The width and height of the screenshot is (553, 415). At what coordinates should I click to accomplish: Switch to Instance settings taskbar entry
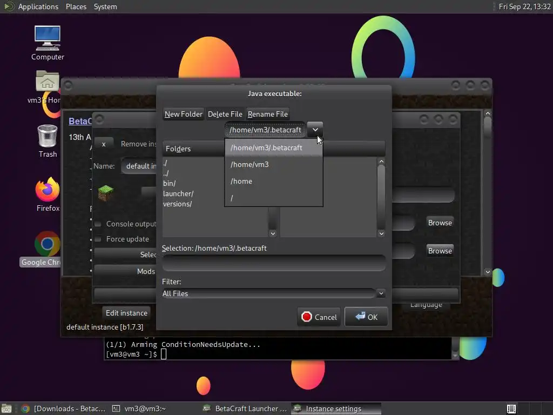click(x=336, y=409)
